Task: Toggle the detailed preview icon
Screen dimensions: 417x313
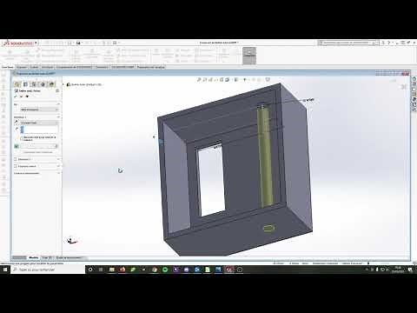Action: 27,97
